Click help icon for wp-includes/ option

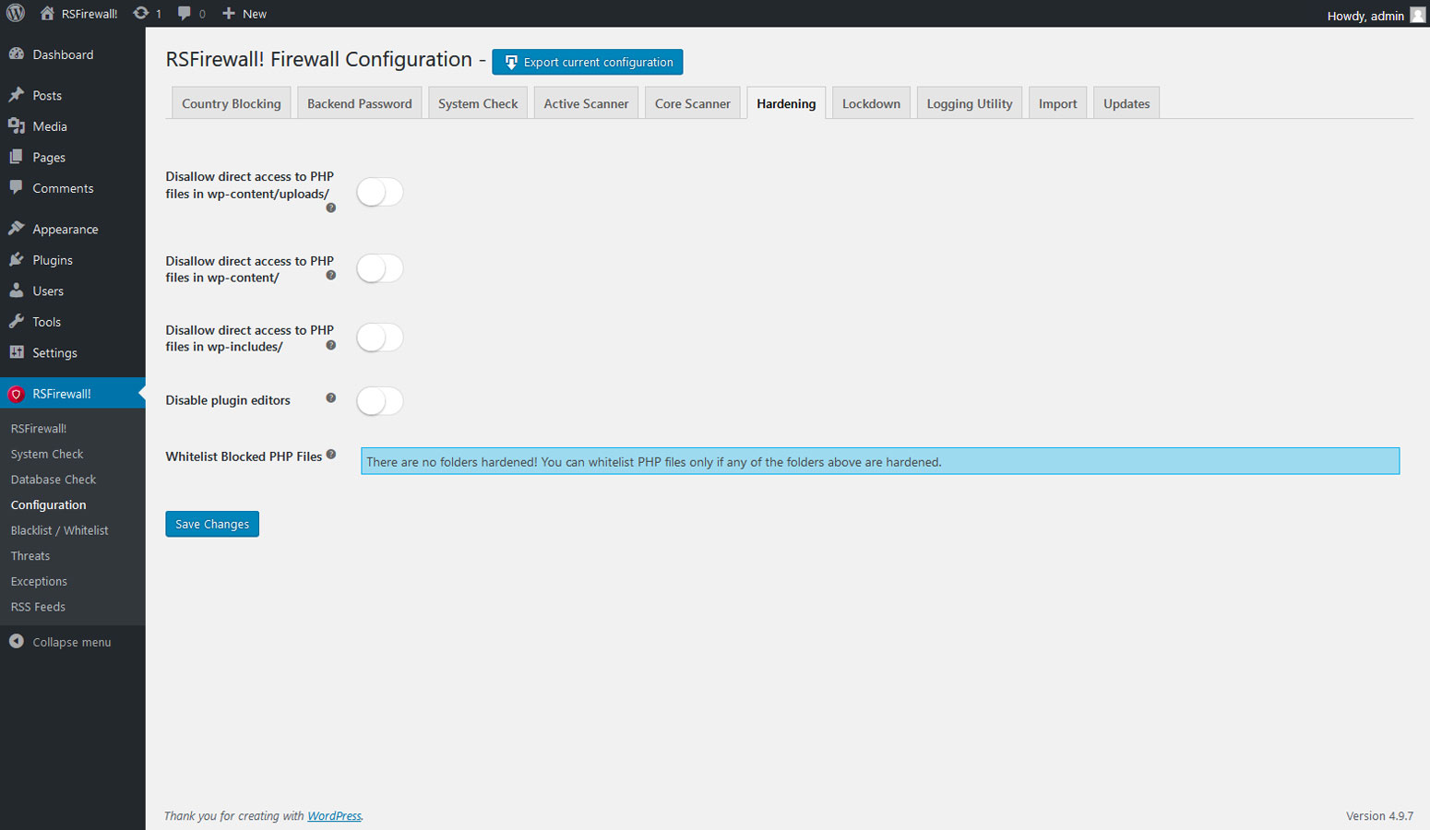point(331,345)
